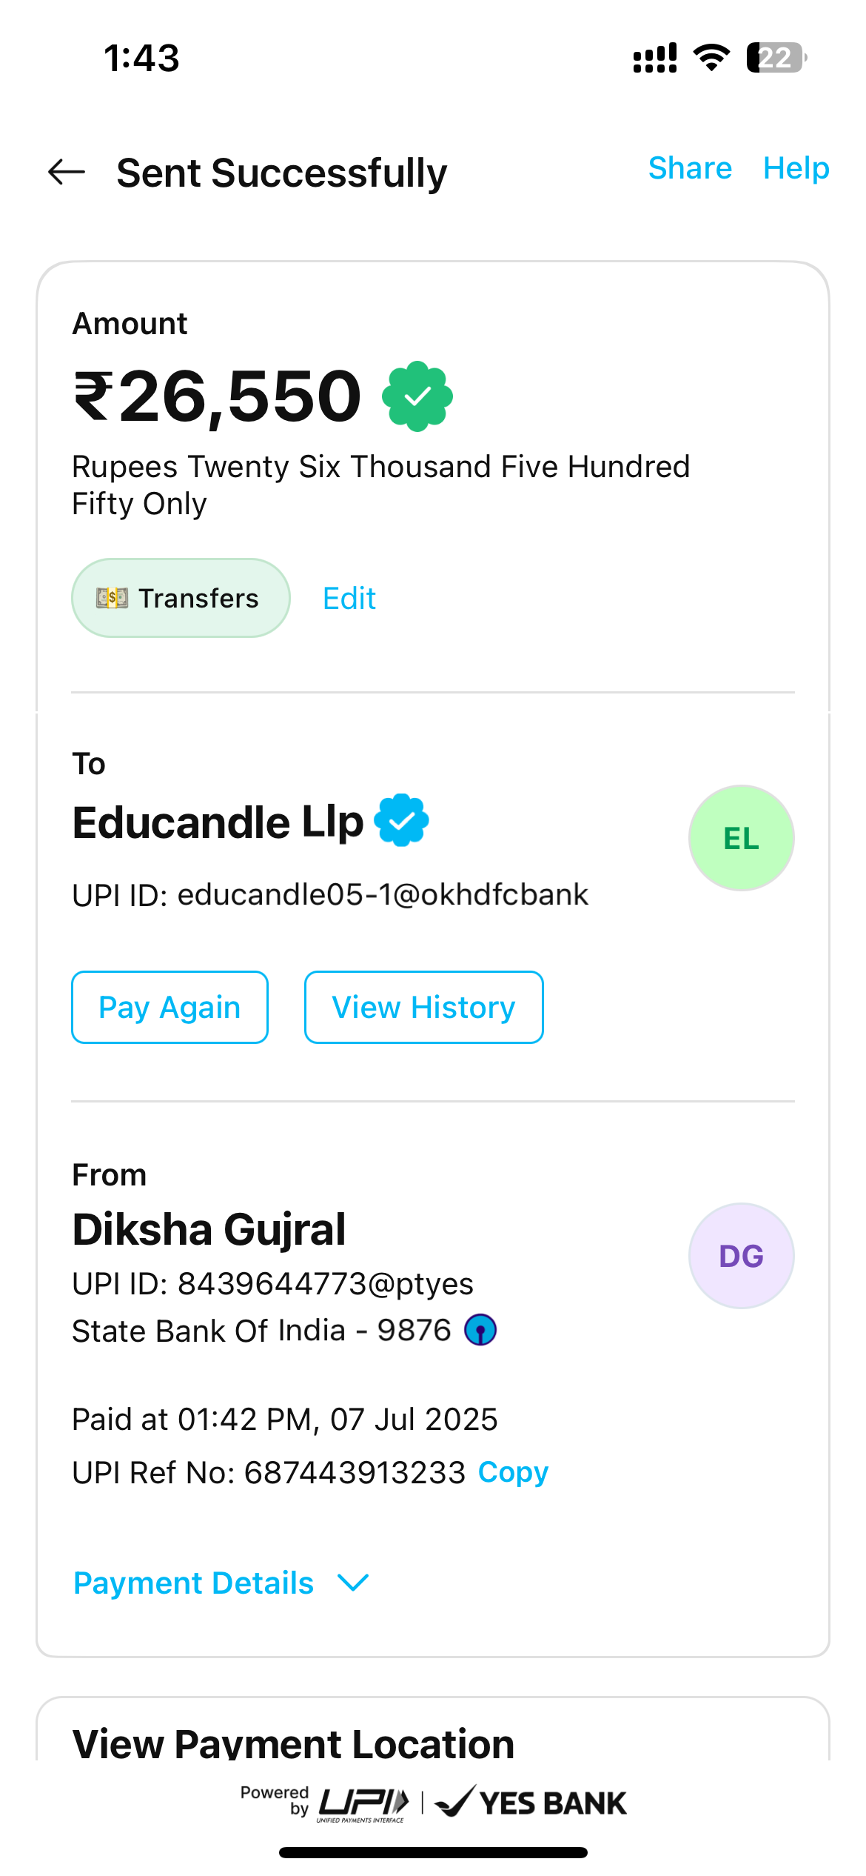Copy the UPI reference number
866x1876 pixels.
[513, 1472]
